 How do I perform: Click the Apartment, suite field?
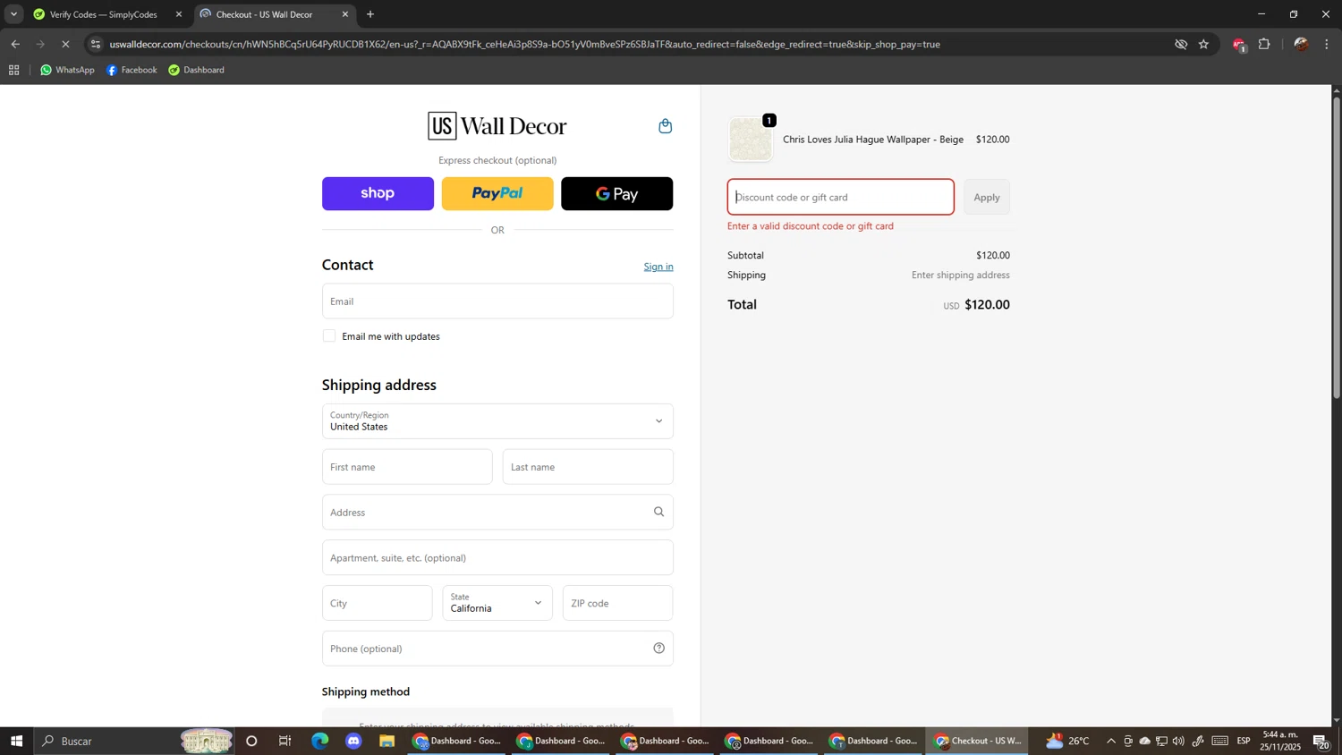497,557
